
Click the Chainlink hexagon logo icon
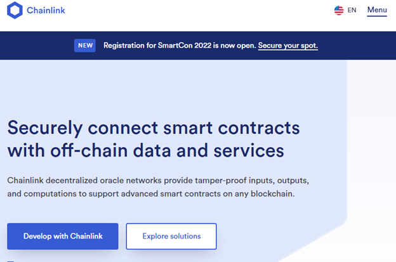pyautogui.click(x=15, y=11)
